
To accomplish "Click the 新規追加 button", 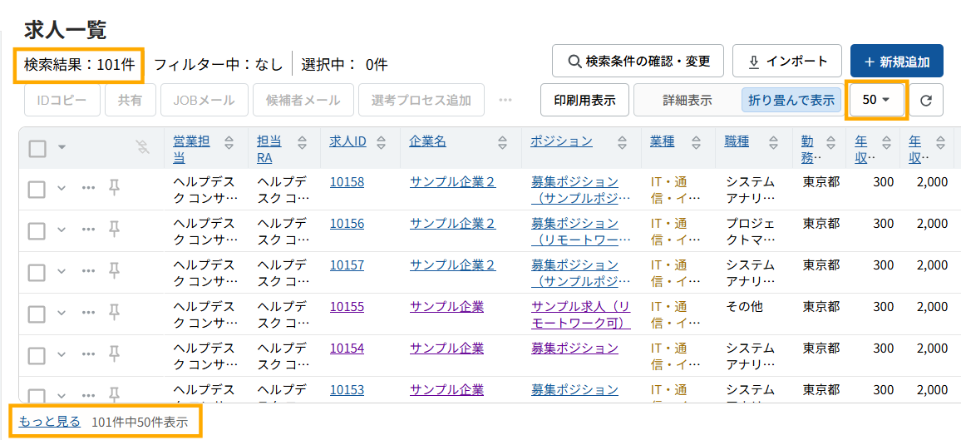I will point(896,62).
